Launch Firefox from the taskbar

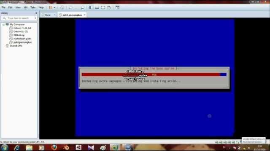(x=54, y=148)
